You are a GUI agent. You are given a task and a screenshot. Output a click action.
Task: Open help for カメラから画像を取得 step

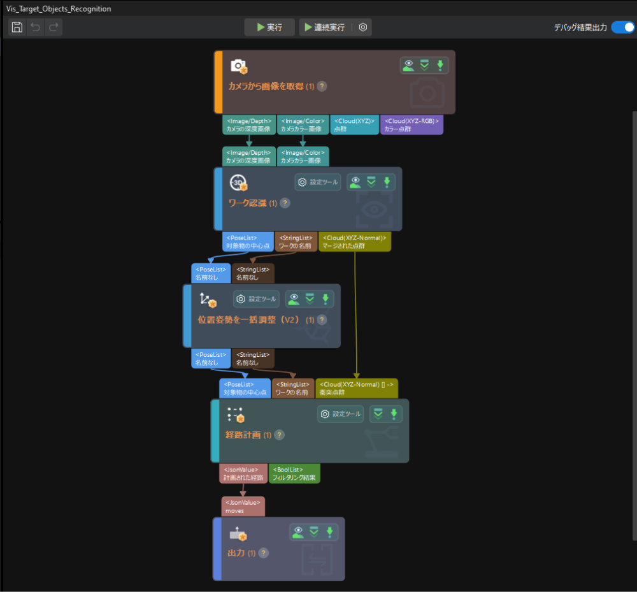pyautogui.click(x=322, y=86)
